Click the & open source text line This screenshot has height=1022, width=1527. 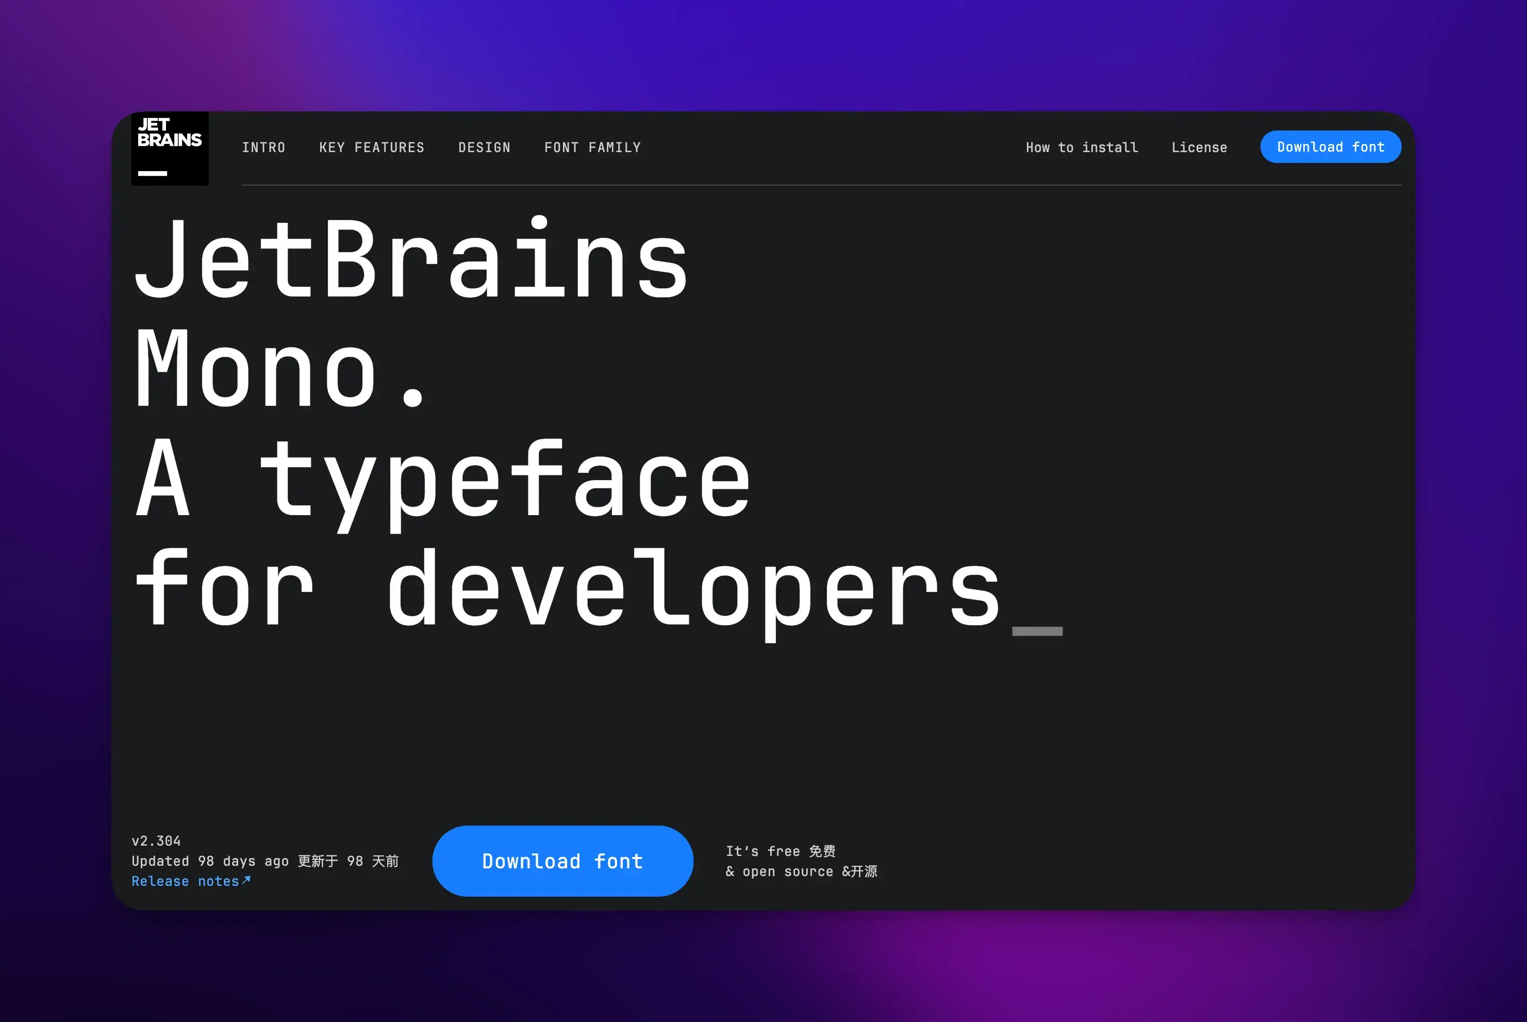[801, 871]
